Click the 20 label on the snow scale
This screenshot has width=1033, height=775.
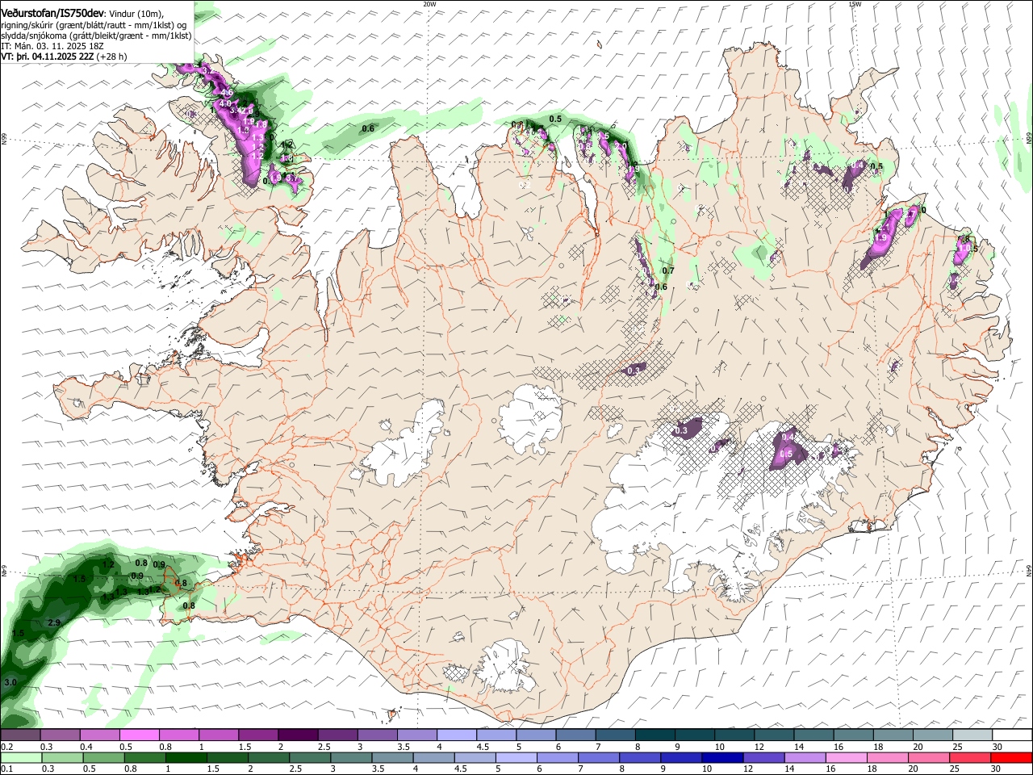tap(918, 747)
